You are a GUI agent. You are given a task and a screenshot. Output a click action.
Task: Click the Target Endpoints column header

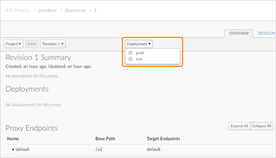163,139
